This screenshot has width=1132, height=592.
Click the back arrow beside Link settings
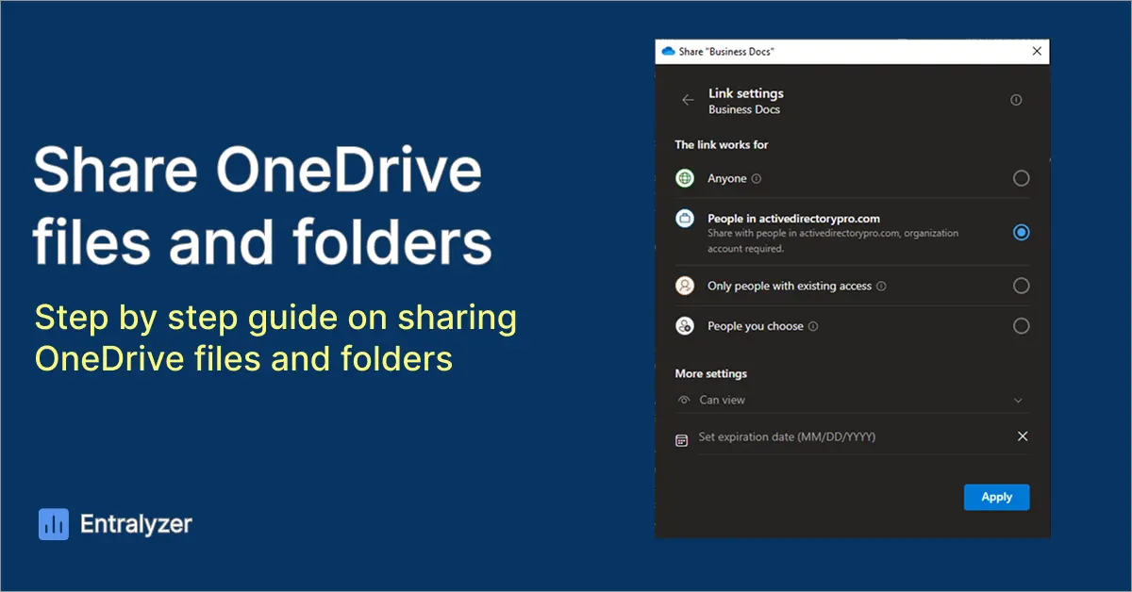coord(688,100)
